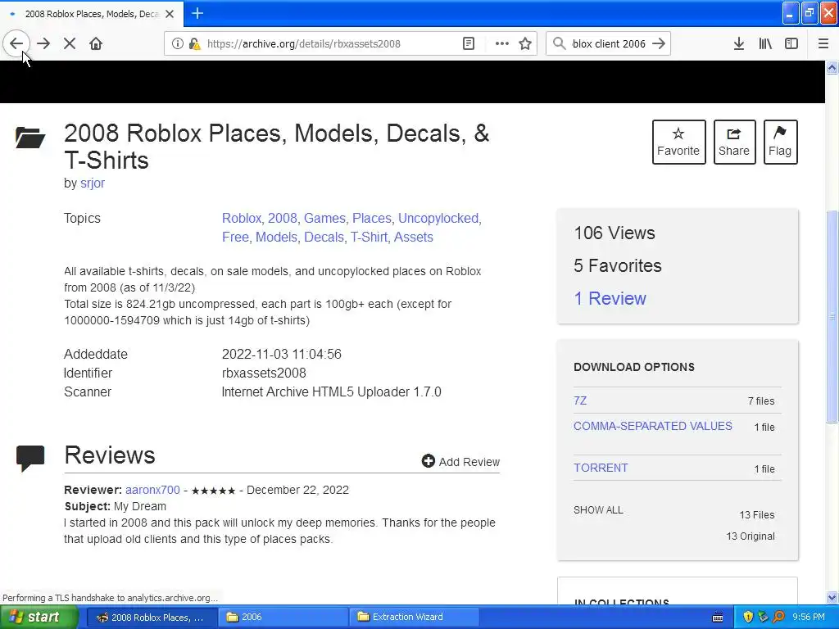Open the security shield tray icon

tap(748, 618)
